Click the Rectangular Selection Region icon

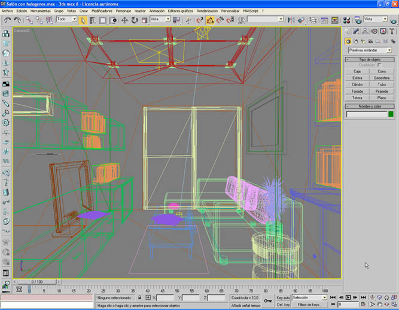[103, 20]
